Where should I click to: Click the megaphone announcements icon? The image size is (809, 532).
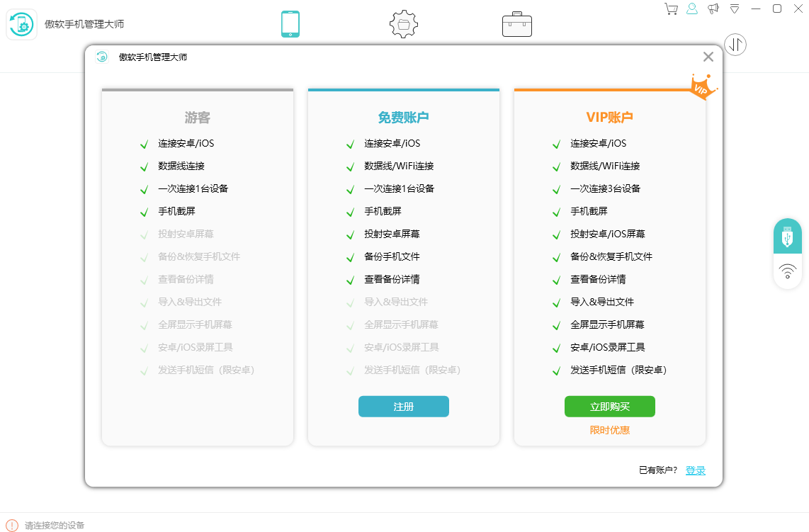tap(713, 9)
